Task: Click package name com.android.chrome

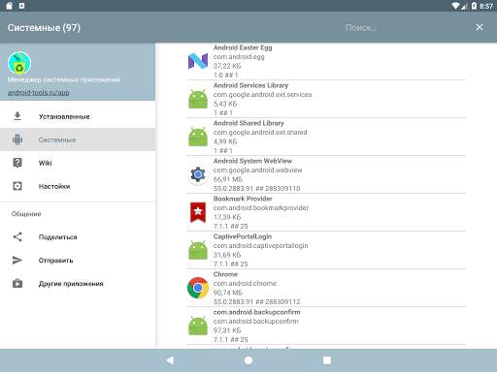Action: (x=245, y=284)
